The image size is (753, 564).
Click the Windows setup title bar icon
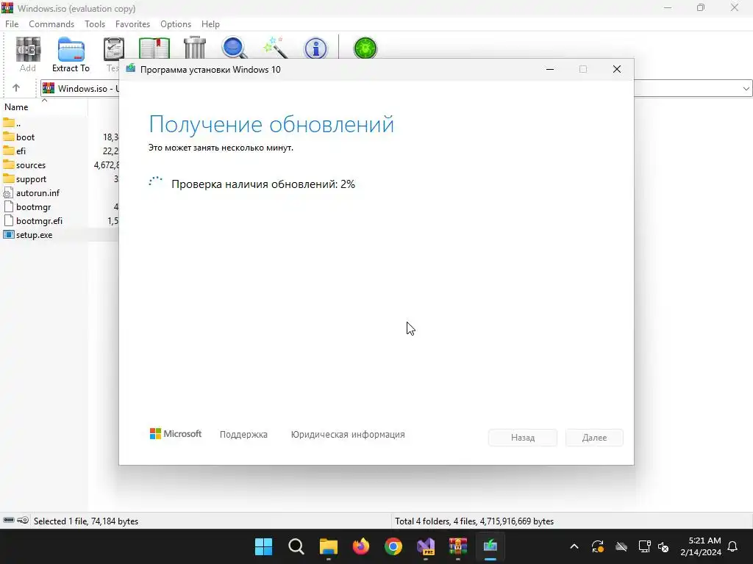(x=131, y=69)
